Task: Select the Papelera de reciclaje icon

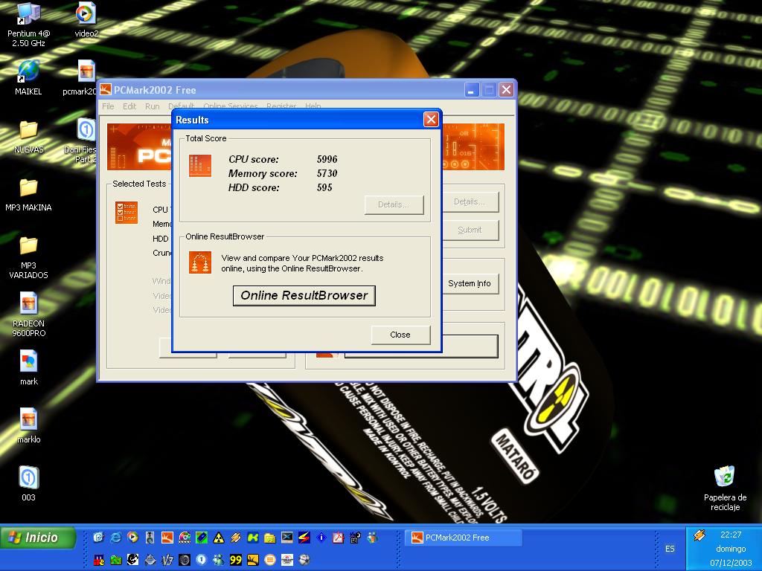Action: tap(725, 488)
